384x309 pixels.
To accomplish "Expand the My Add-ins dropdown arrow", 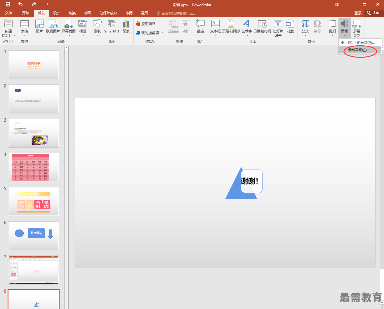I will (162, 33).
